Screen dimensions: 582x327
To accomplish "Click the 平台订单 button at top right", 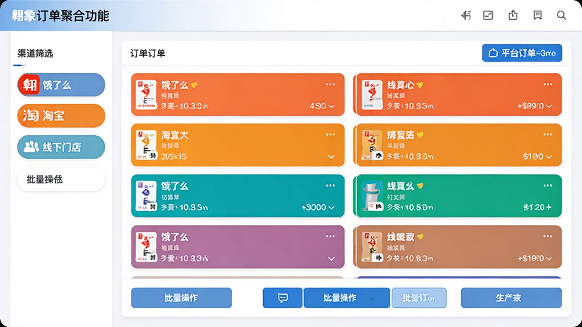I will pyautogui.click(x=522, y=53).
